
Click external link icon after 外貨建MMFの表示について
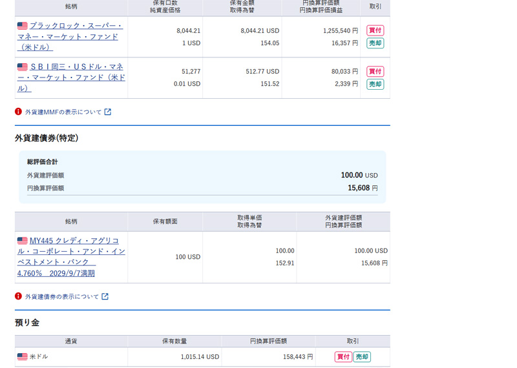tap(108, 112)
